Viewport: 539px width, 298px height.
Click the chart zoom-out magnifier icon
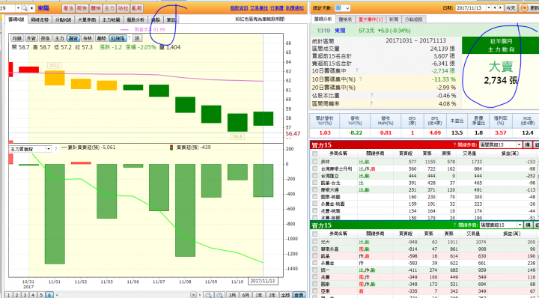[208, 295]
